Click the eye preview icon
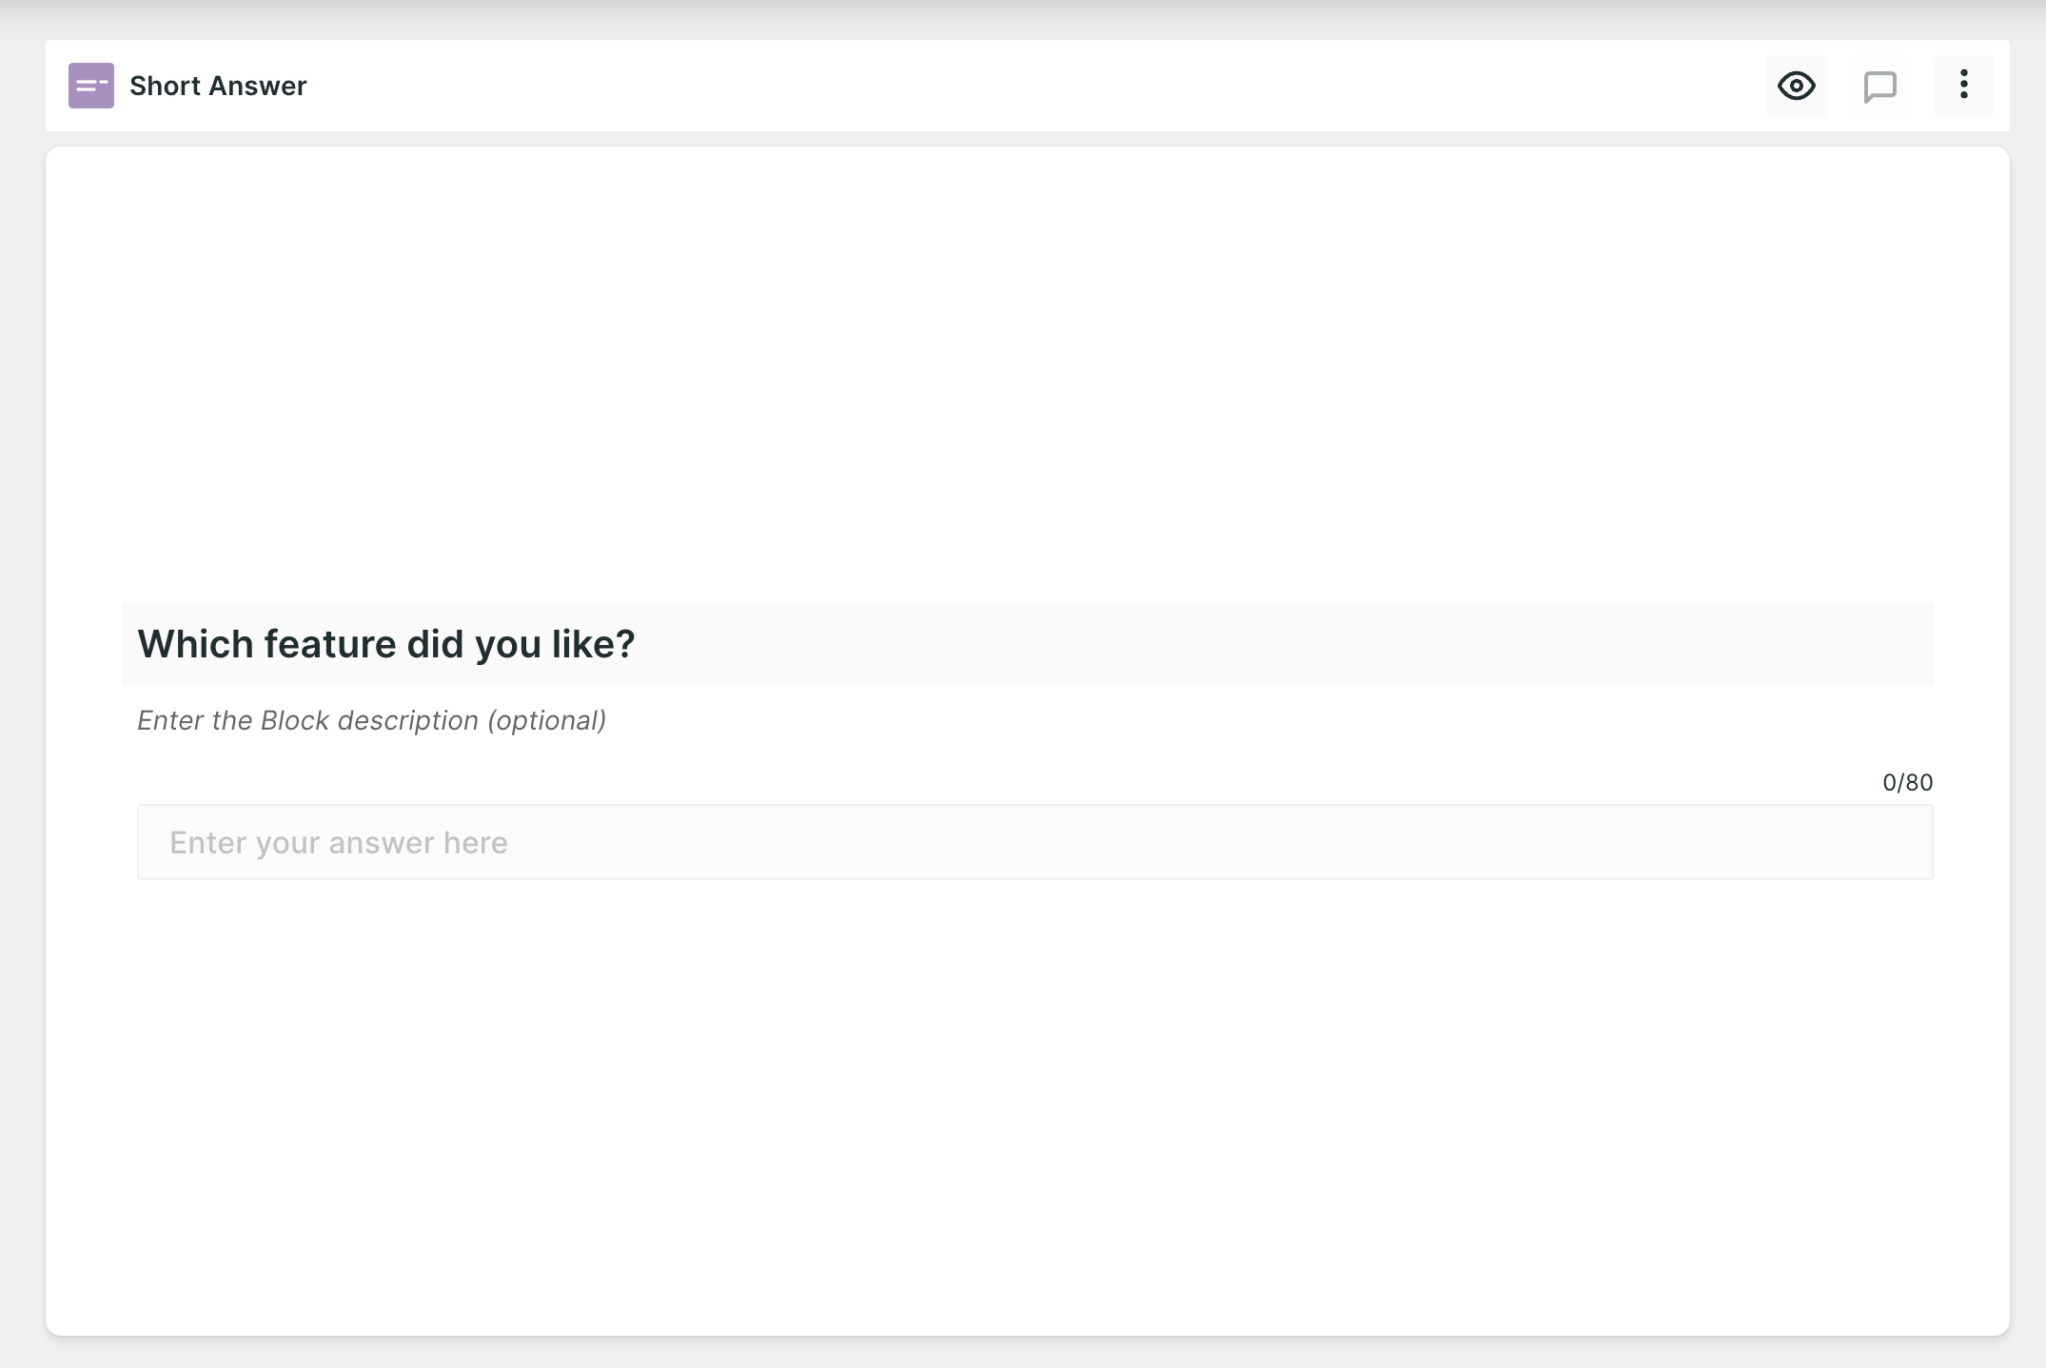 (x=1796, y=86)
